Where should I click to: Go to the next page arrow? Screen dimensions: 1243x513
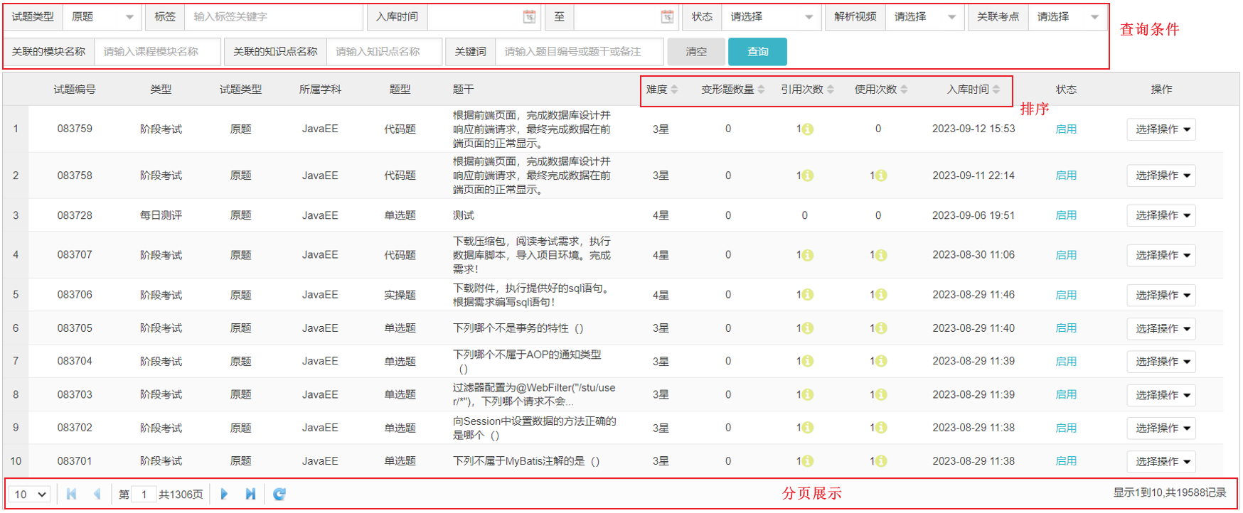coord(224,494)
